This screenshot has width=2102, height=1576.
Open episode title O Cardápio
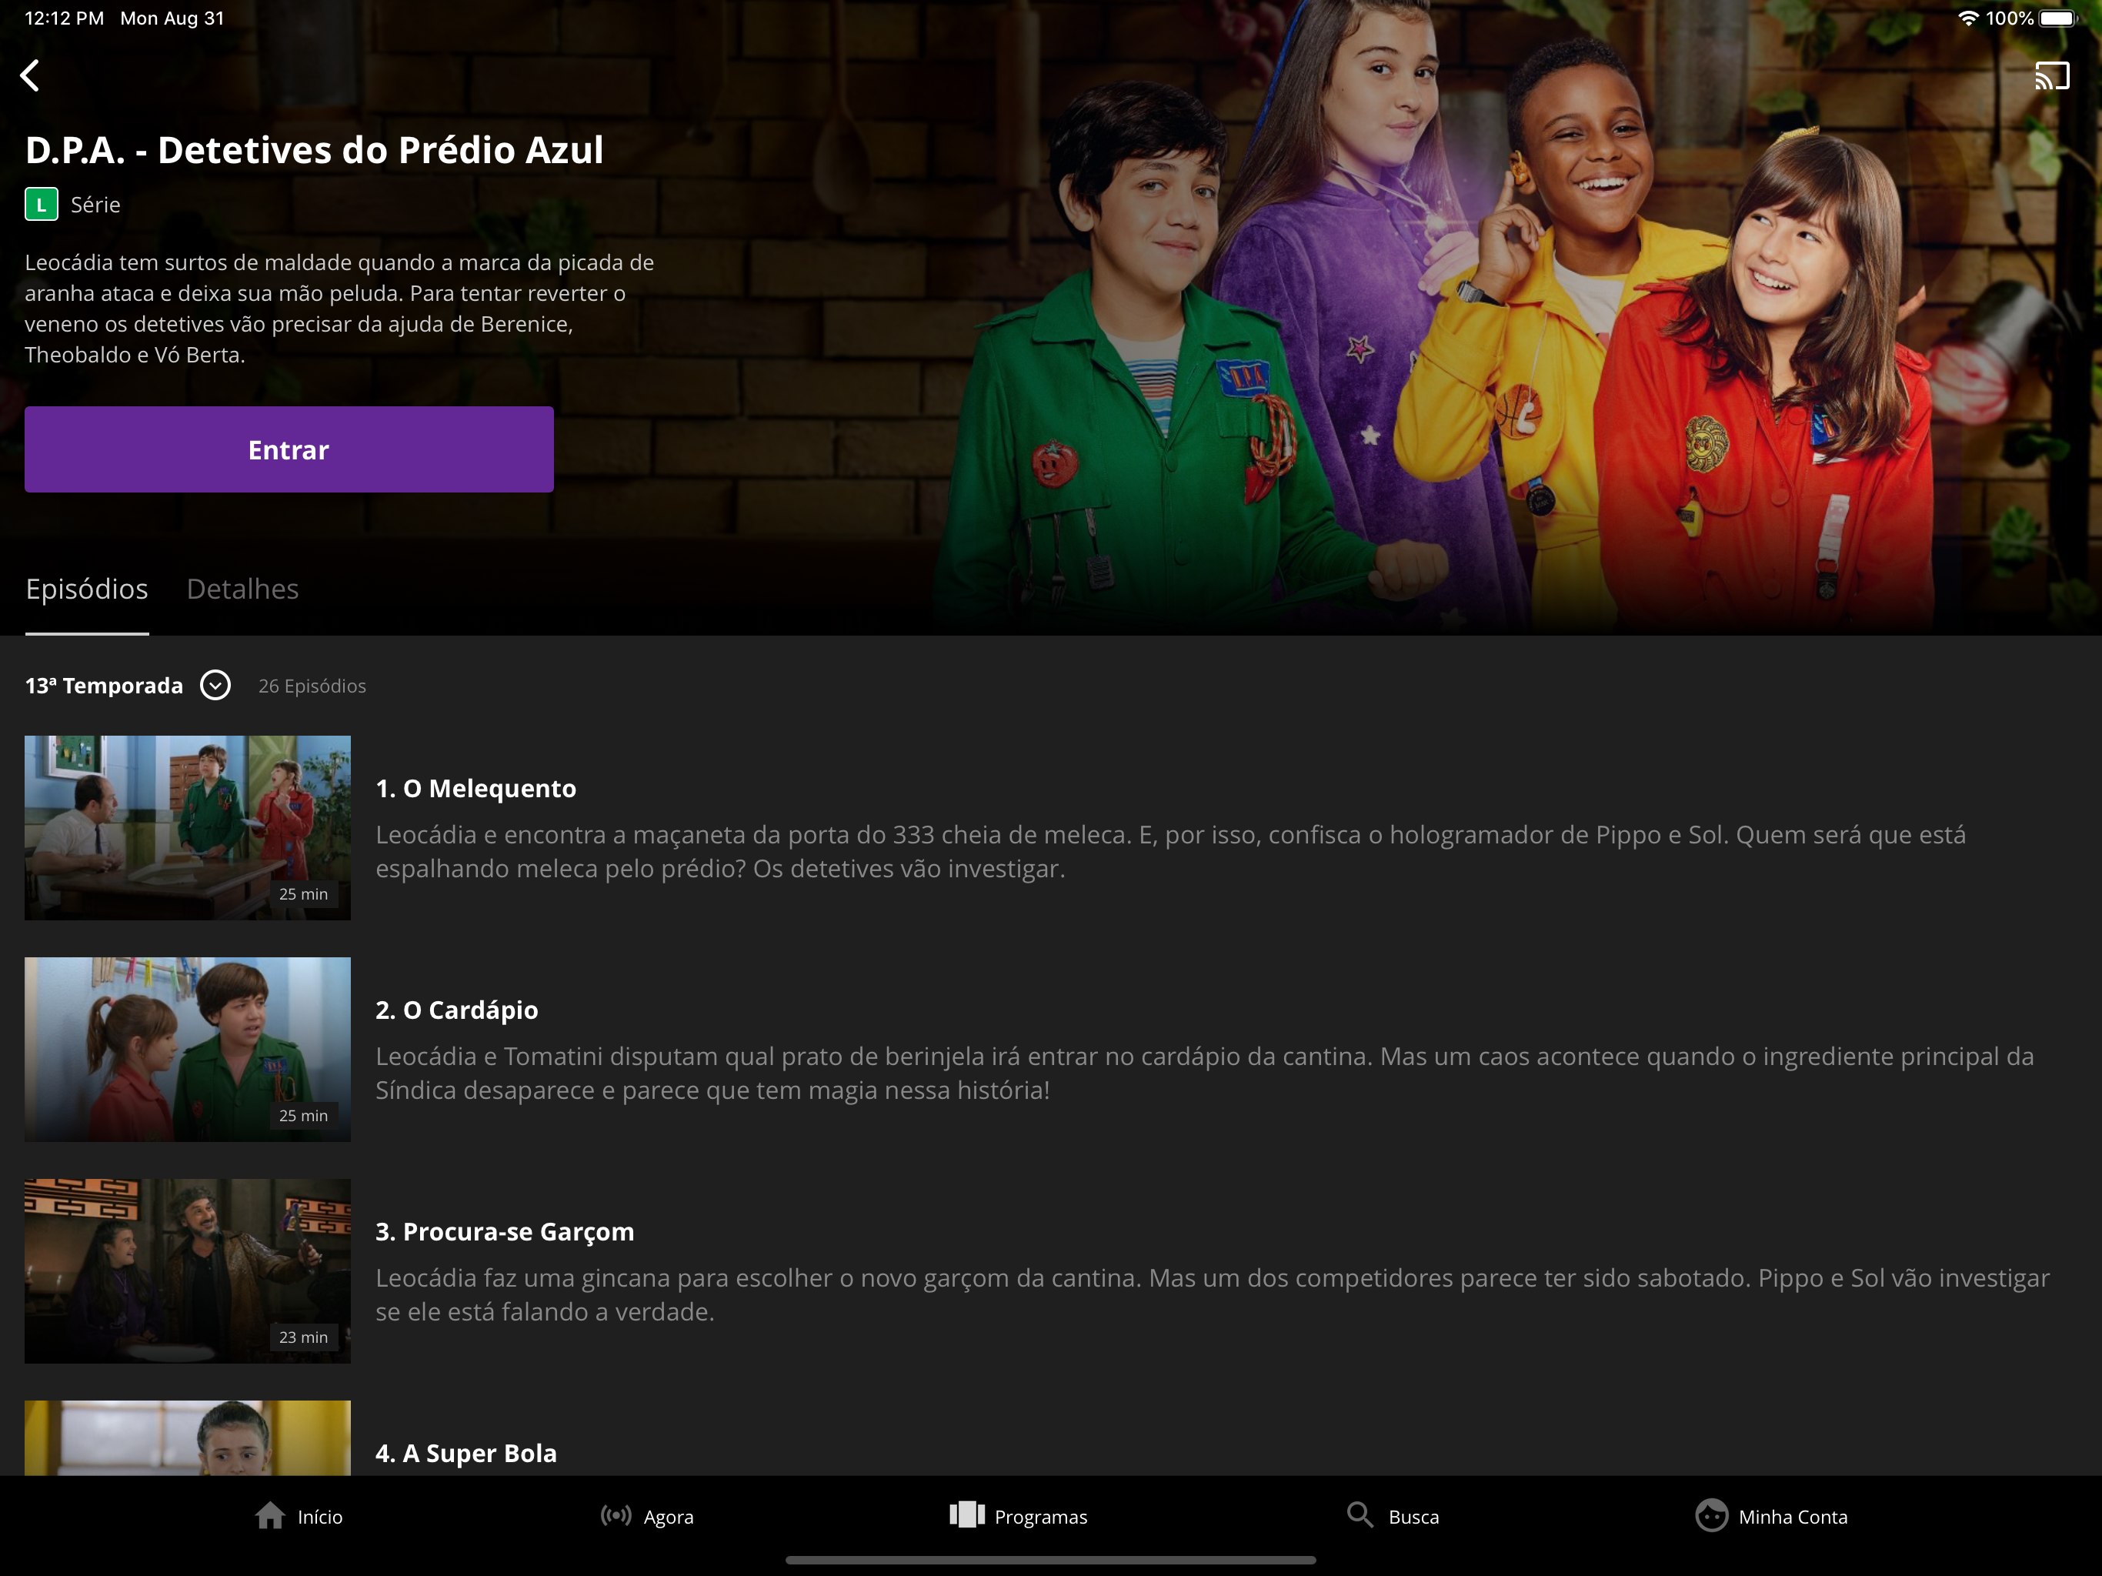[x=456, y=1010]
